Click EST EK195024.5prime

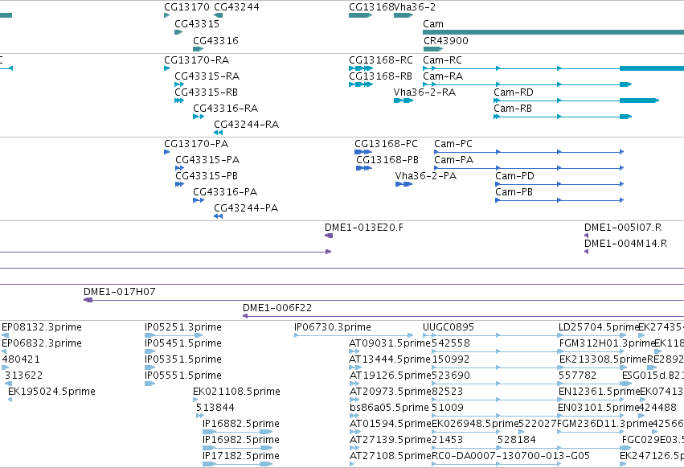(51, 392)
